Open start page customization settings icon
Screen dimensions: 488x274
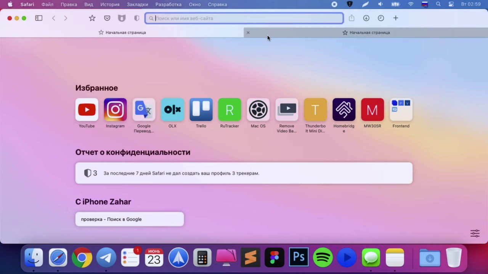tap(475, 233)
